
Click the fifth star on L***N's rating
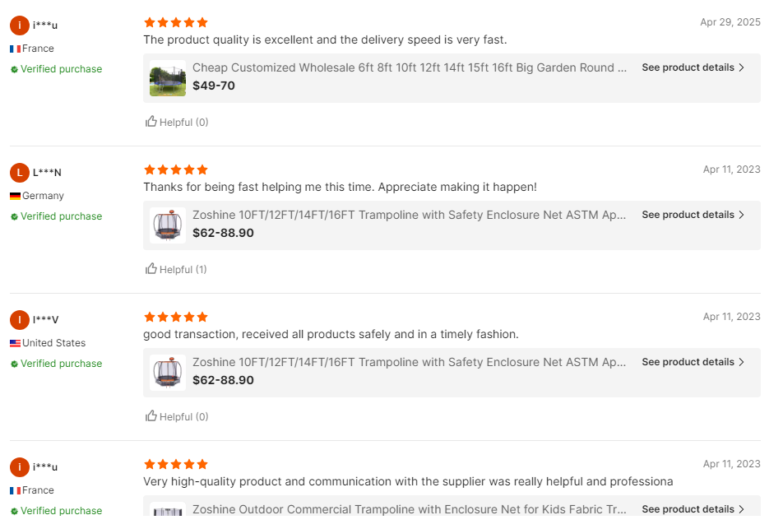click(201, 169)
